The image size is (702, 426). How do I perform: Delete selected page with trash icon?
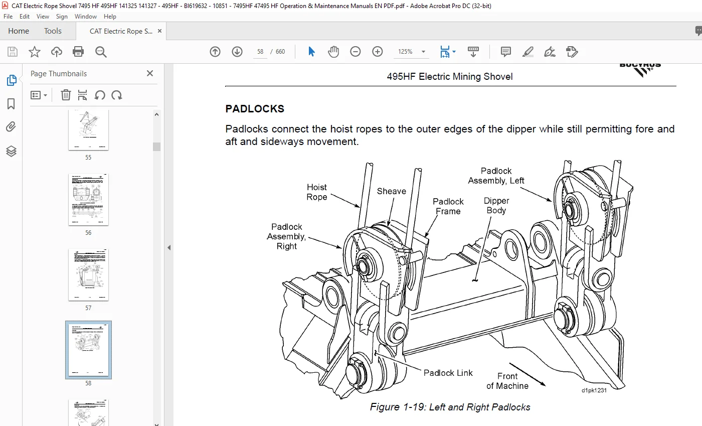click(66, 95)
